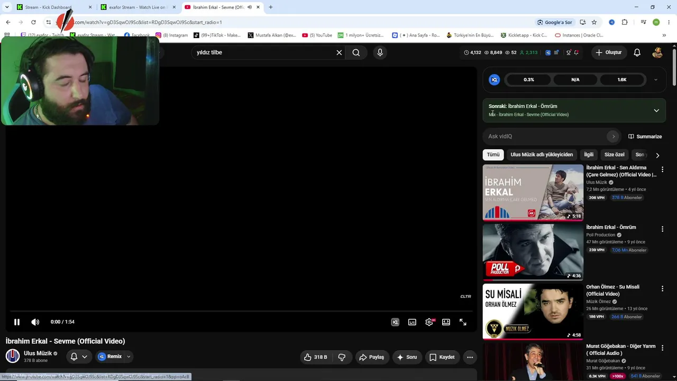Submit the Ask vidIQ arrow button
The width and height of the screenshot is (677, 381).
(614, 137)
